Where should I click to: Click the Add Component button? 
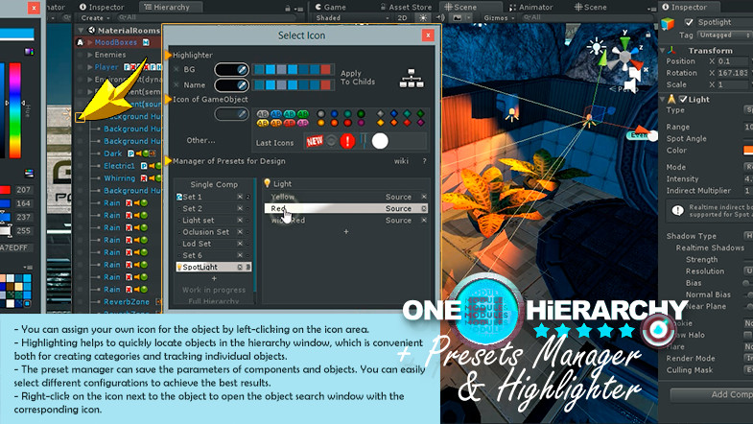click(x=712, y=394)
